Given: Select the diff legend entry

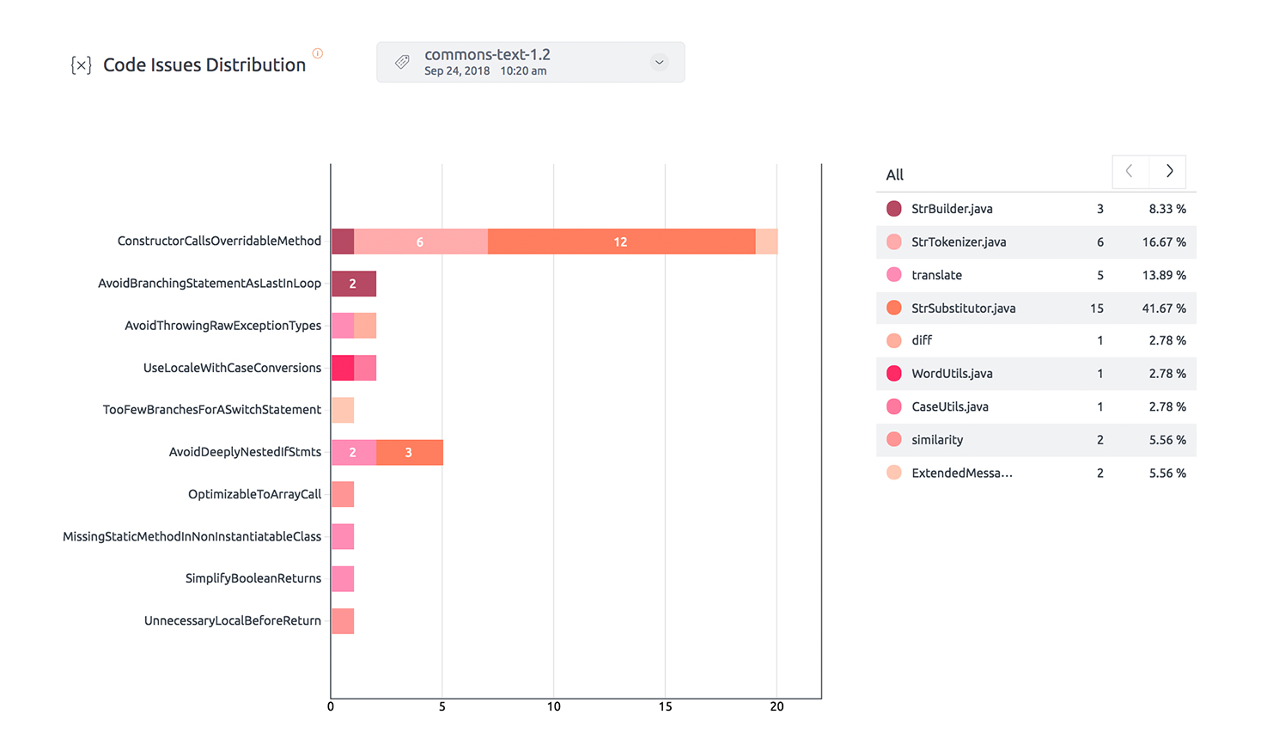Looking at the screenshot, I should pyautogui.click(x=922, y=340).
